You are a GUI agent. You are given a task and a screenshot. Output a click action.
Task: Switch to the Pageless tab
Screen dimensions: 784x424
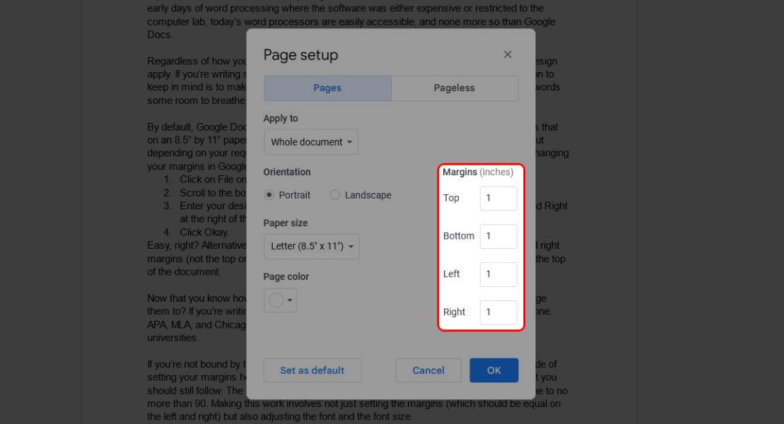[x=455, y=88]
